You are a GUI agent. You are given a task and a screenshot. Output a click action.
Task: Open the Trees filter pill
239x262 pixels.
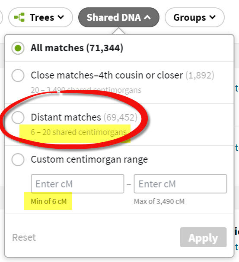pos(41,17)
